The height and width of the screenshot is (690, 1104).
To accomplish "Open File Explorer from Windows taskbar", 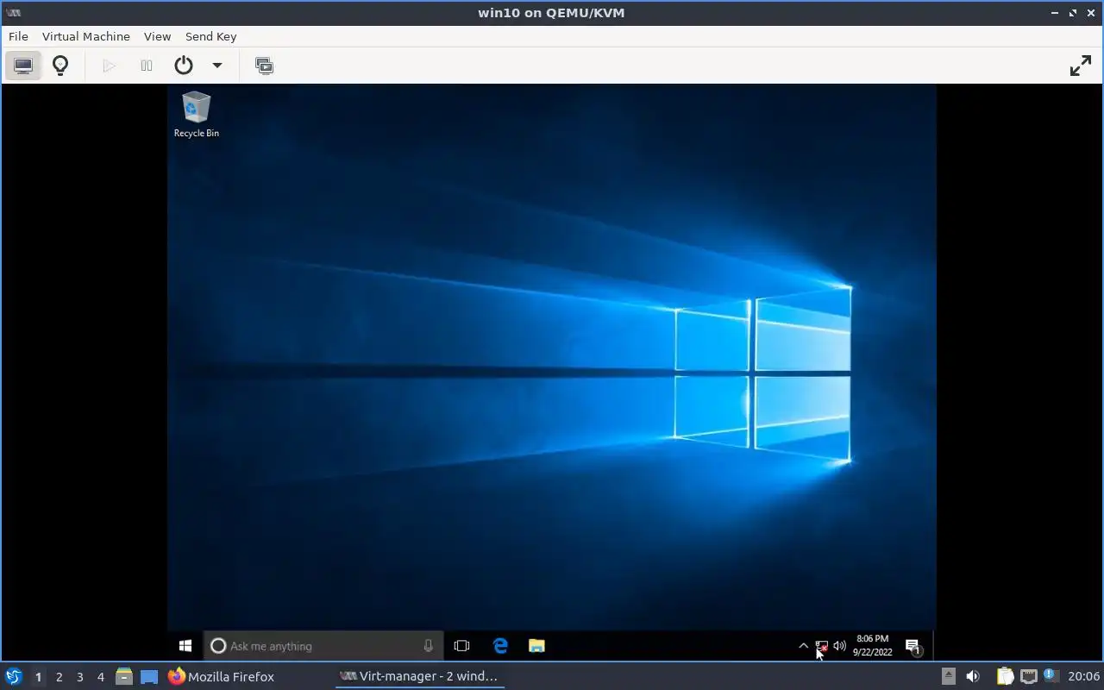I will (536, 646).
